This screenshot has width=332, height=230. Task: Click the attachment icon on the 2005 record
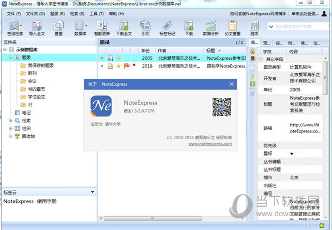[x=110, y=58]
